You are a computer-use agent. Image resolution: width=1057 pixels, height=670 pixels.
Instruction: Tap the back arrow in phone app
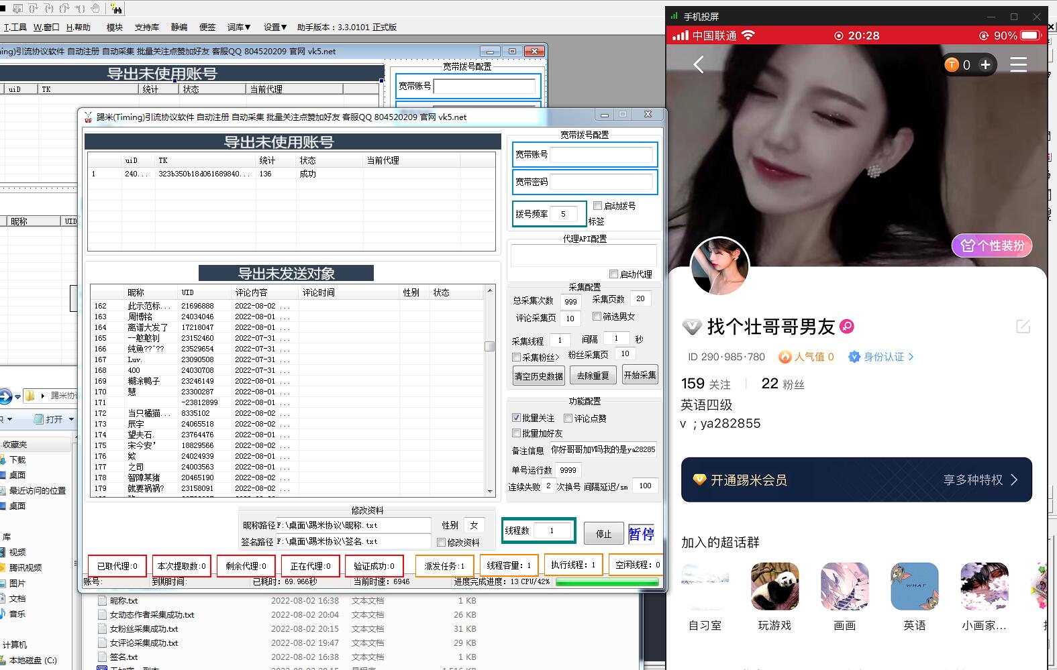699,65
